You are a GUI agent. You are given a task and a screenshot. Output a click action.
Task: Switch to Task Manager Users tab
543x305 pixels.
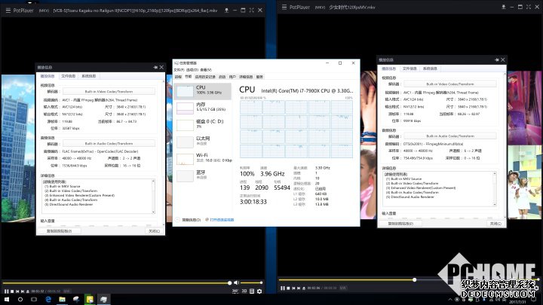click(232, 77)
